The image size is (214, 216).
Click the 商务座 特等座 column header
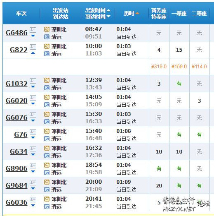coord(159,14)
